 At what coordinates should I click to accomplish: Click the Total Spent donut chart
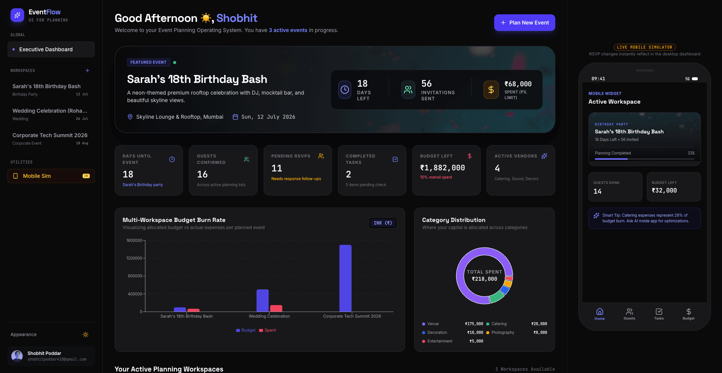485,276
